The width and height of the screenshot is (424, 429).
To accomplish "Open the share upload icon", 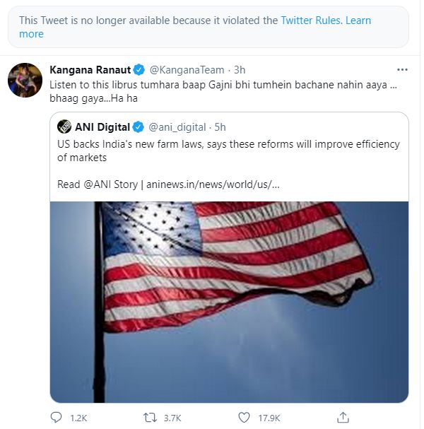I will [x=343, y=418].
